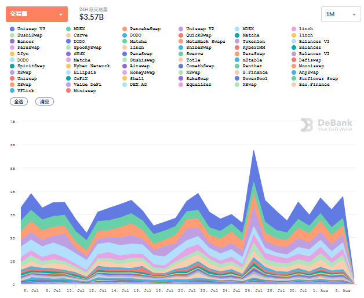Viewport: 364px width, 298px height.
Task: Toggle AnySwap legend entry
Action: click(305, 72)
